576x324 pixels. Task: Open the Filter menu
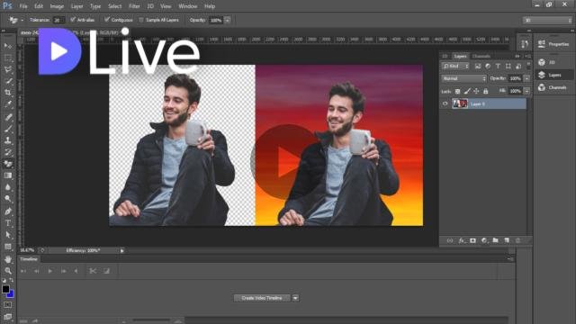click(x=134, y=6)
